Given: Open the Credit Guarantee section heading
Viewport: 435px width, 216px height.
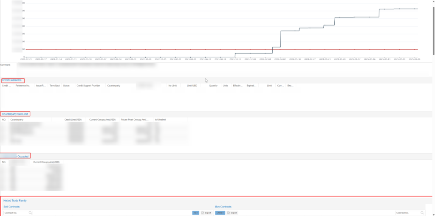Looking at the screenshot, I should coord(12,80).
